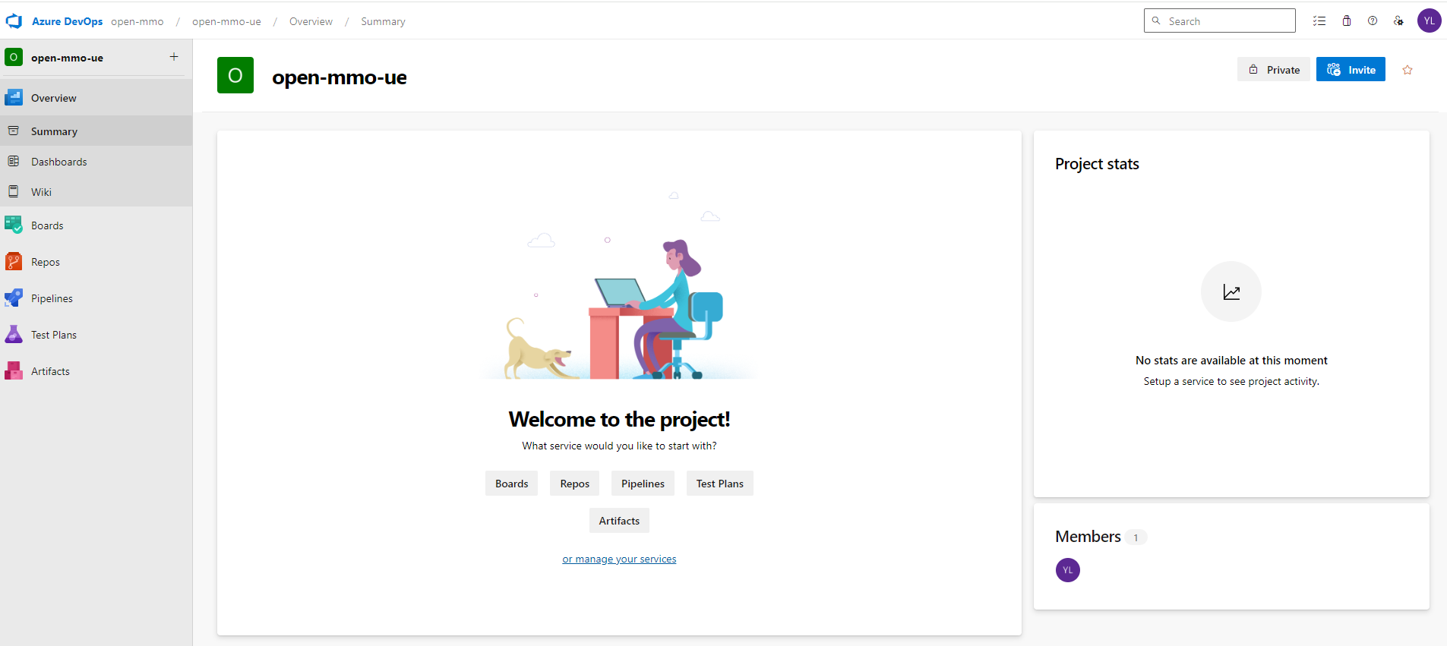
Task: Open the Marketplace shopping bag icon
Action: click(1347, 21)
